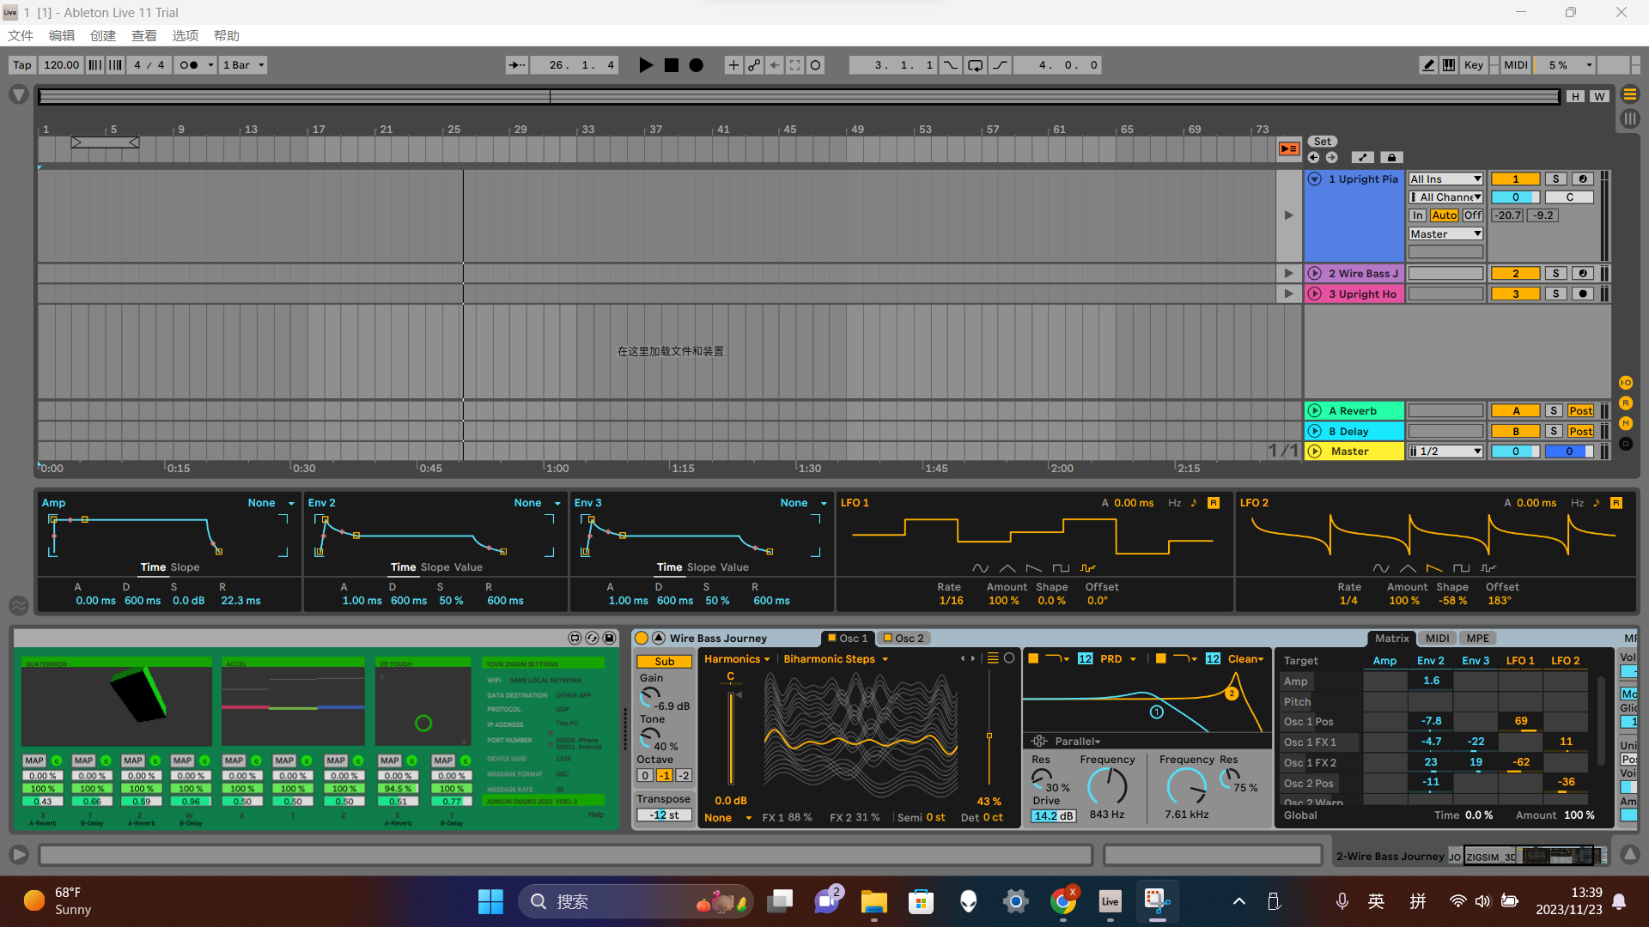The width and height of the screenshot is (1649, 927).
Task: Switch to the MIDI modulation tab
Action: point(1437,638)
